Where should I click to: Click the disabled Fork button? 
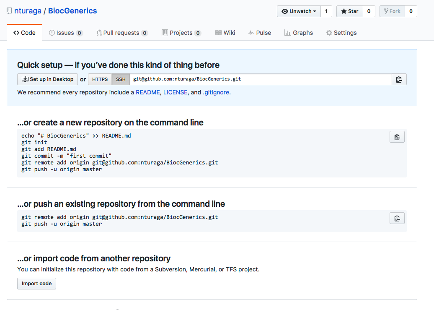pos(392,11)
